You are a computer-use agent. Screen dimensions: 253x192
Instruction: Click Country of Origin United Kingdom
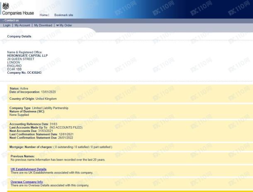[33, 98]
